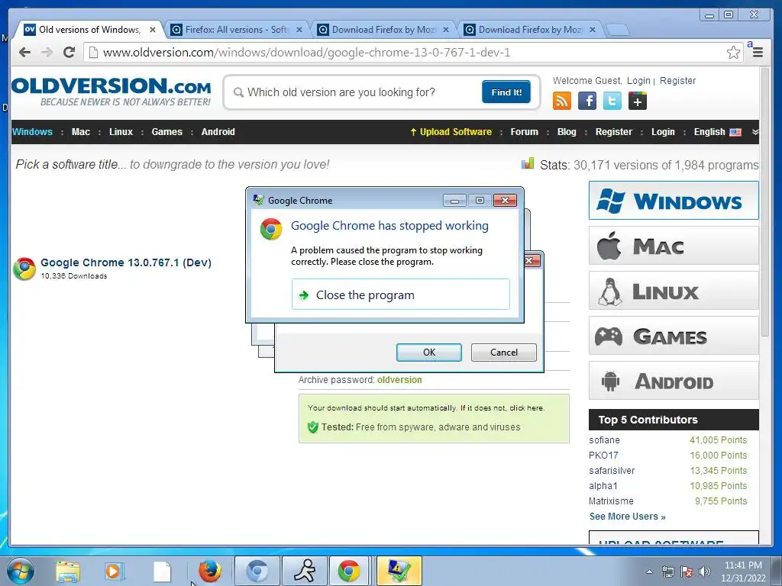782x586 pixels.
Task: Open the Chrome hamburger menu
Action: [758, 53]
